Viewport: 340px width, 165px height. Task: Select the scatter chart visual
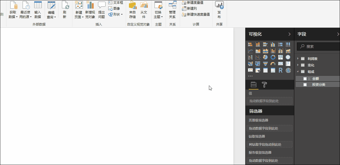(258, 57)
